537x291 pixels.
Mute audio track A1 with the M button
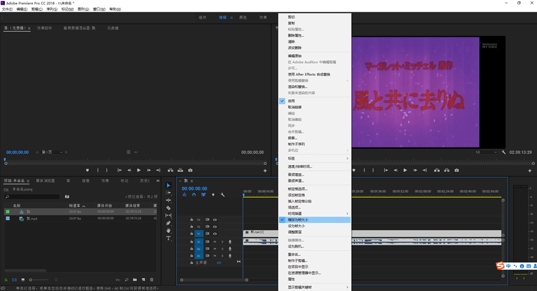pos(215,241)
